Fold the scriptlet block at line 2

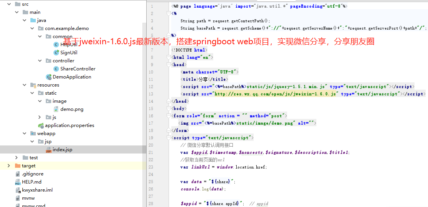point(169,13)
